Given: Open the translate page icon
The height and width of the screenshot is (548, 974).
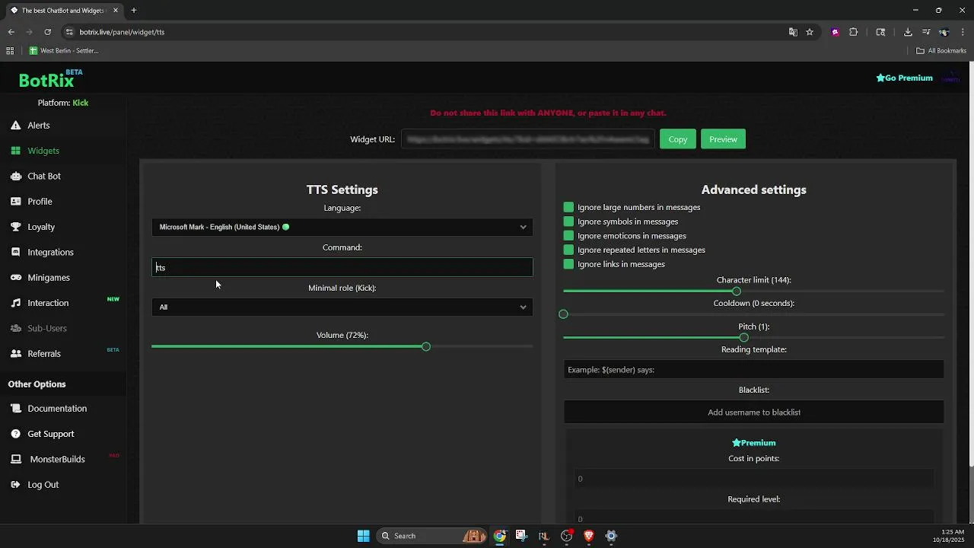Looking at the screenshot, I should pyautogui.click(x=793, y=32).
